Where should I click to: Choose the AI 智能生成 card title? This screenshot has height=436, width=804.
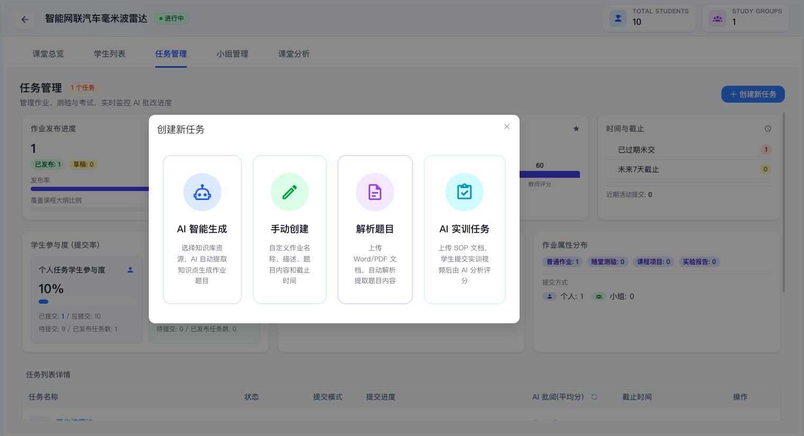[202, 229]
